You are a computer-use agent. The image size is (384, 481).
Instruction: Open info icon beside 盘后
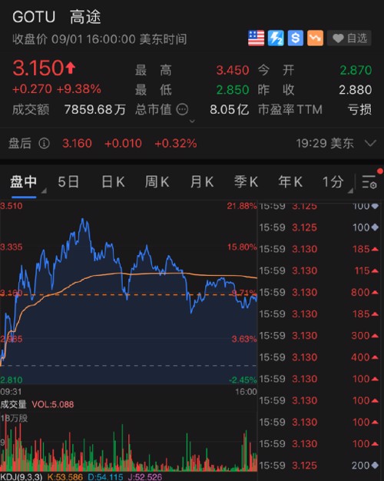tap(45, 143)
